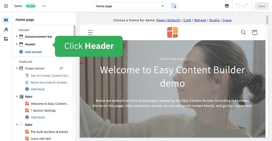Toggle visibility of Image banner section

[61, 68]
